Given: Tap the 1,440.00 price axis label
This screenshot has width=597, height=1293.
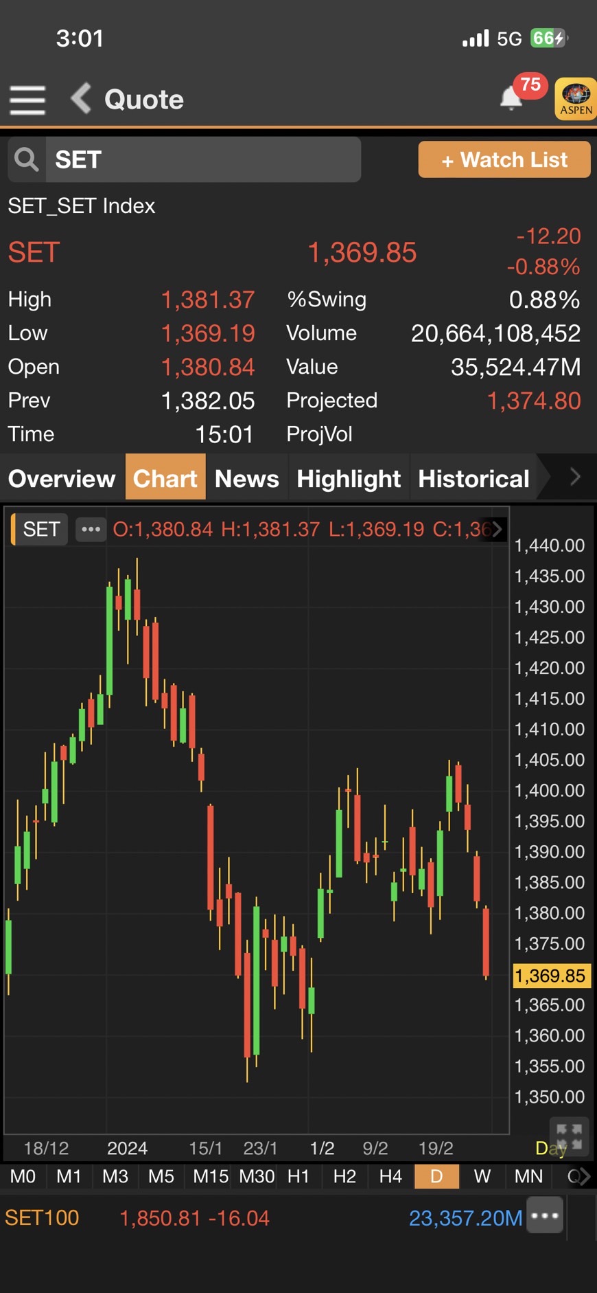Looking at the screenshot, I should pyautogui.click(x=550, y=546).
